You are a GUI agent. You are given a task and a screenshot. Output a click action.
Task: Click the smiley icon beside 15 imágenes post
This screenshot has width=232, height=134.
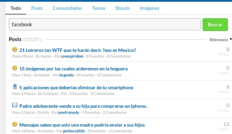click(15, 68)
